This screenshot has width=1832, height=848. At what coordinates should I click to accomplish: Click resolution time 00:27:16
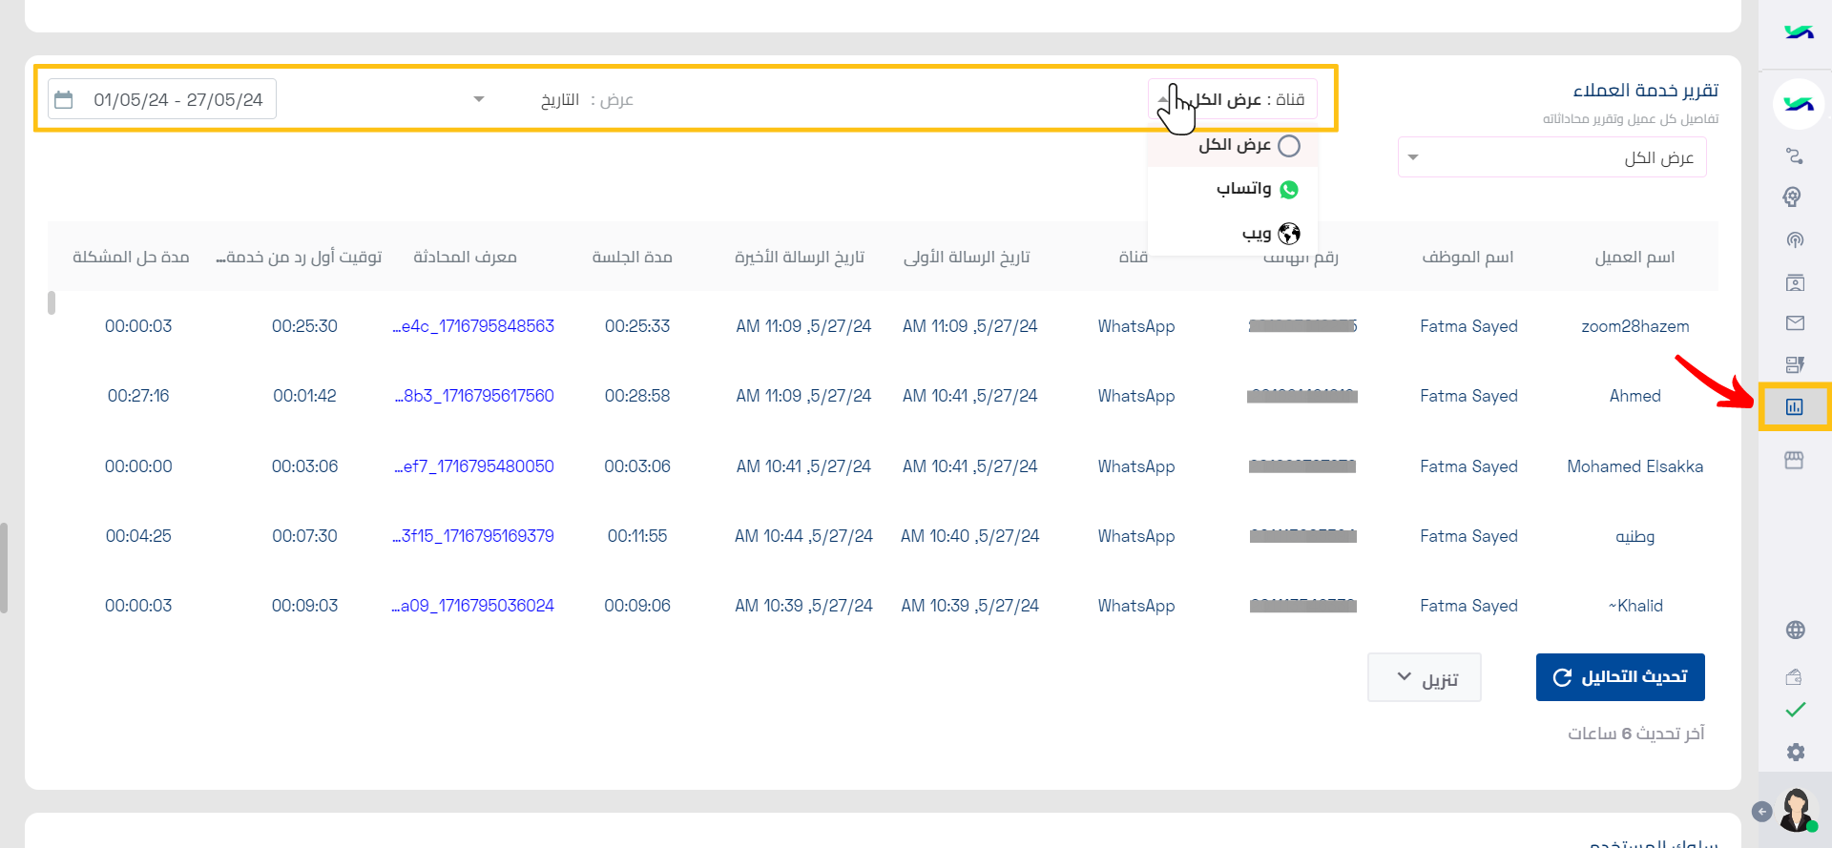(x=138, y=396)
